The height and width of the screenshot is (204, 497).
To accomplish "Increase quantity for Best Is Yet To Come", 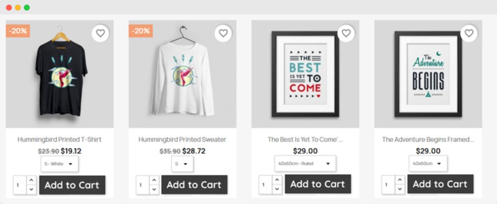I will [x=277, y=180].
